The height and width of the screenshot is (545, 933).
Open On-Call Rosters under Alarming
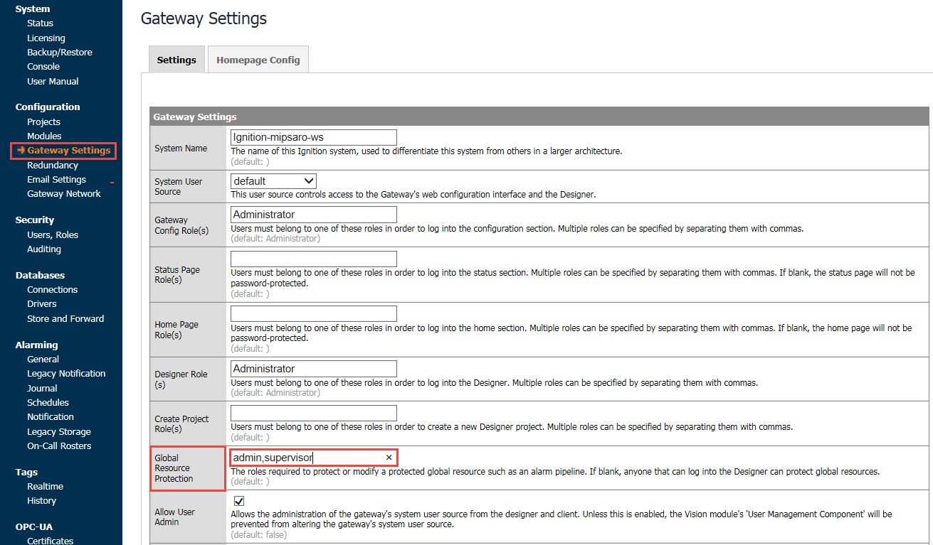pyautogui.click(x=59, y=446)
